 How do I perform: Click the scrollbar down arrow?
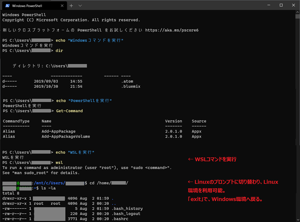coord(298,220)
